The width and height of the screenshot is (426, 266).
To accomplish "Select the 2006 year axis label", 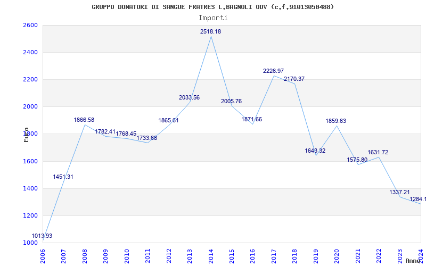I will [43, 255].
